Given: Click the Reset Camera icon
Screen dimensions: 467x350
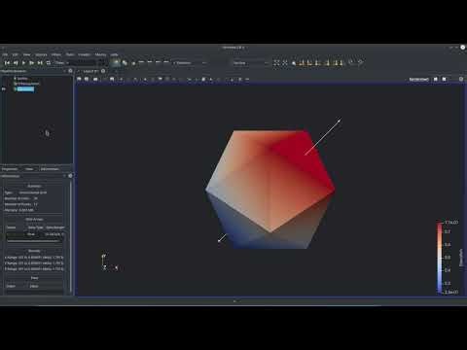Looking at the screenshot, I should 276,63.
